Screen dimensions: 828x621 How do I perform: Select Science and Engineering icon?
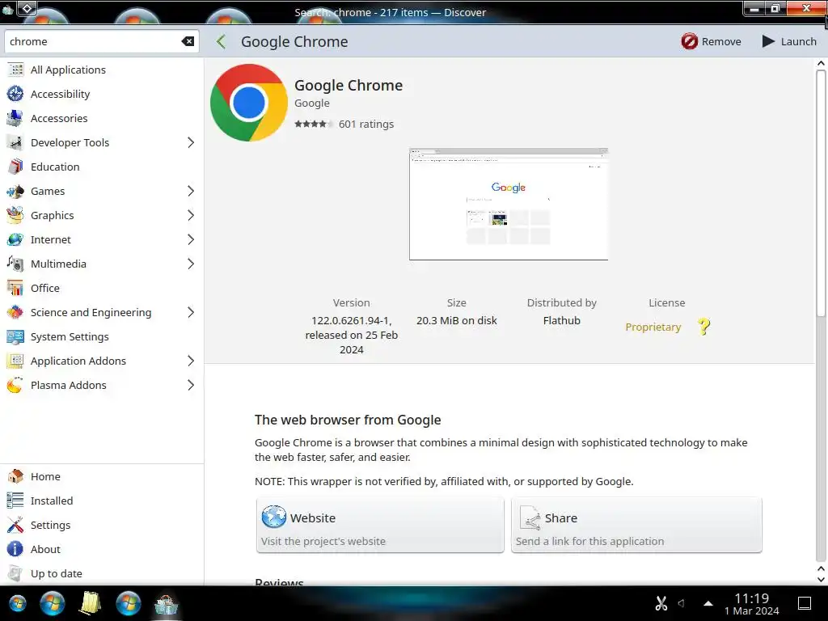tap(15, 313)
